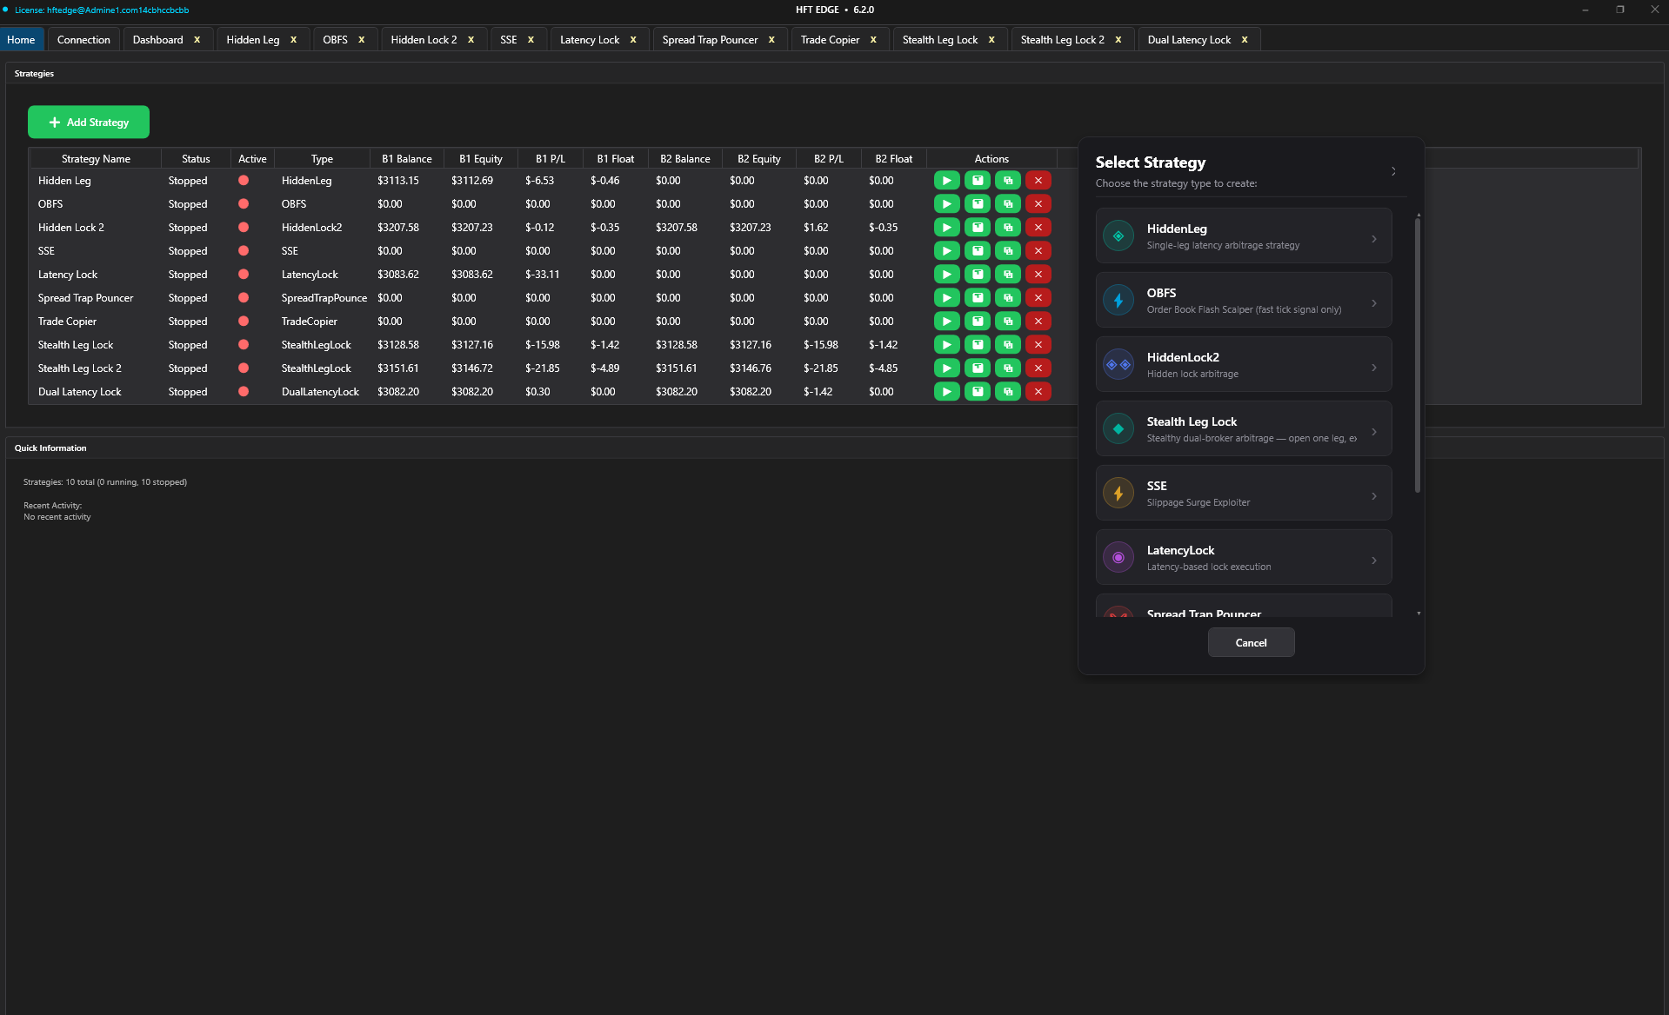
Task: Click the red Active dot for Trade Copier
Action: 244,322
